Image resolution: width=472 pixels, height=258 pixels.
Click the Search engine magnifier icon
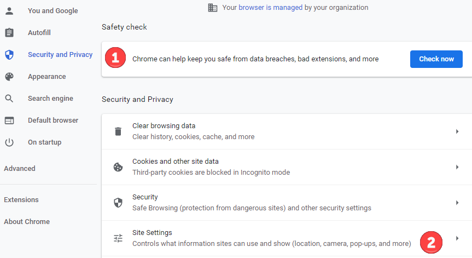(x=9, y=98)
